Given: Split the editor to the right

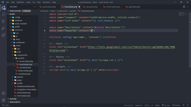Looking at the screenshot, I should (184, 7).
